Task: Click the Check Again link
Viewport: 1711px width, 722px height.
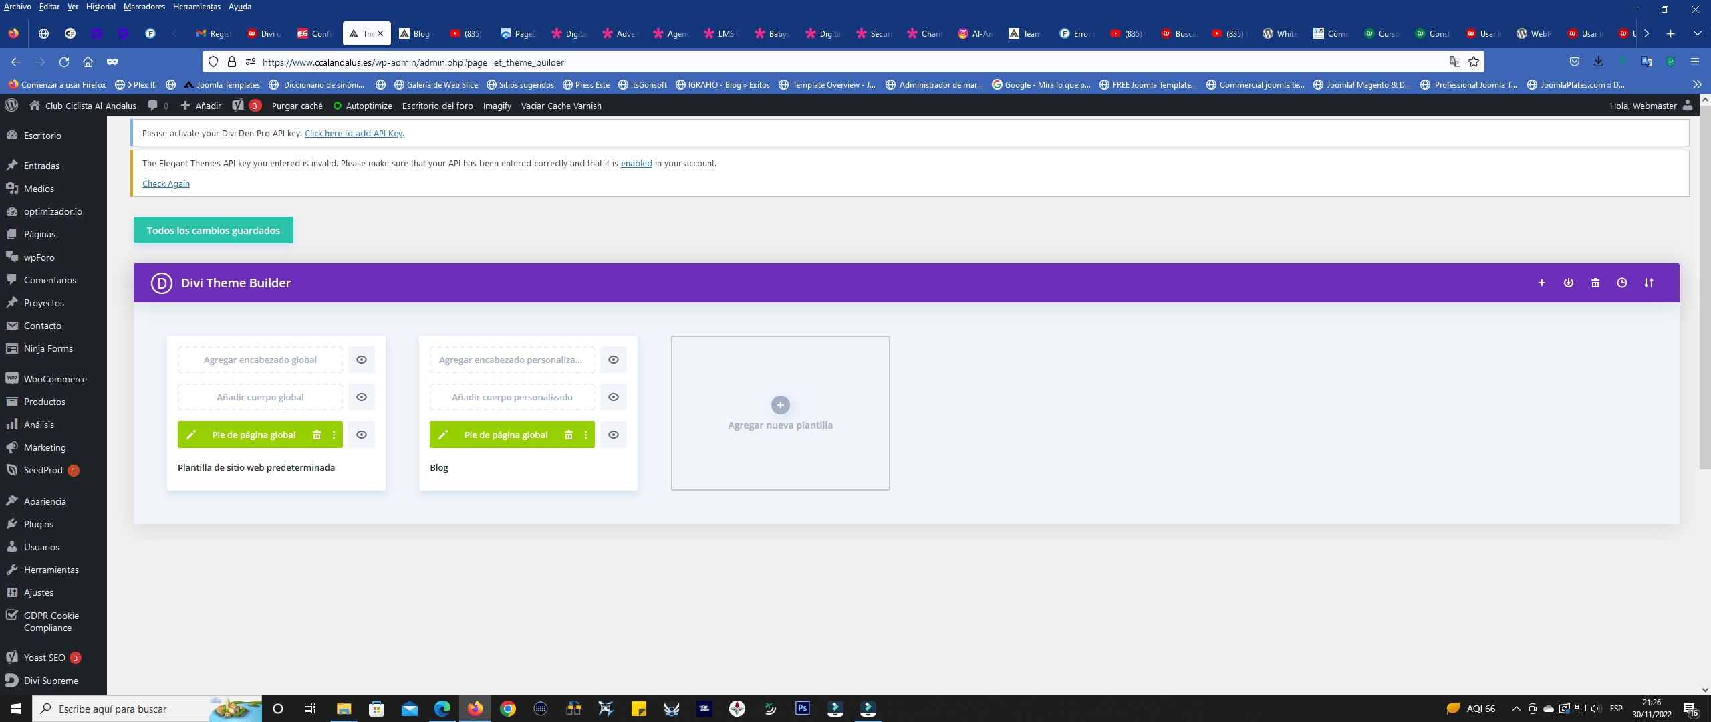Action: point(166,183)
